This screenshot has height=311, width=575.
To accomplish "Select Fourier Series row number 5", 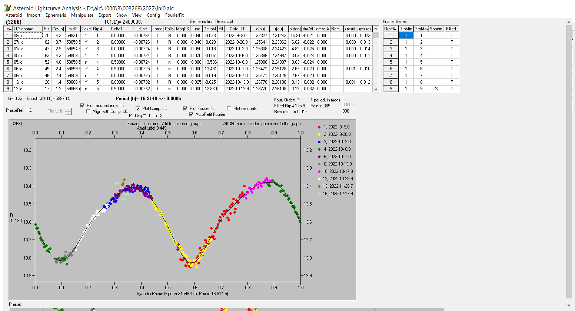I will tap(390, 62).
